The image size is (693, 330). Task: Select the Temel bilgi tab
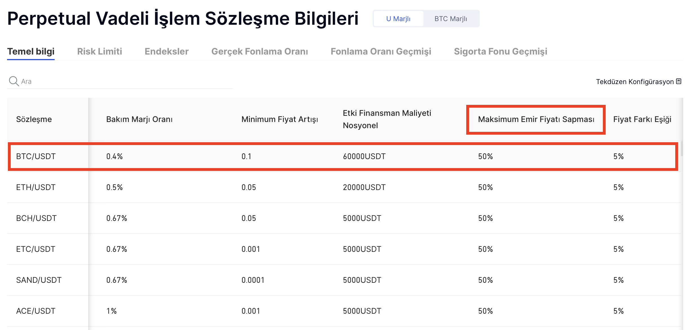[x=31, y=51]
